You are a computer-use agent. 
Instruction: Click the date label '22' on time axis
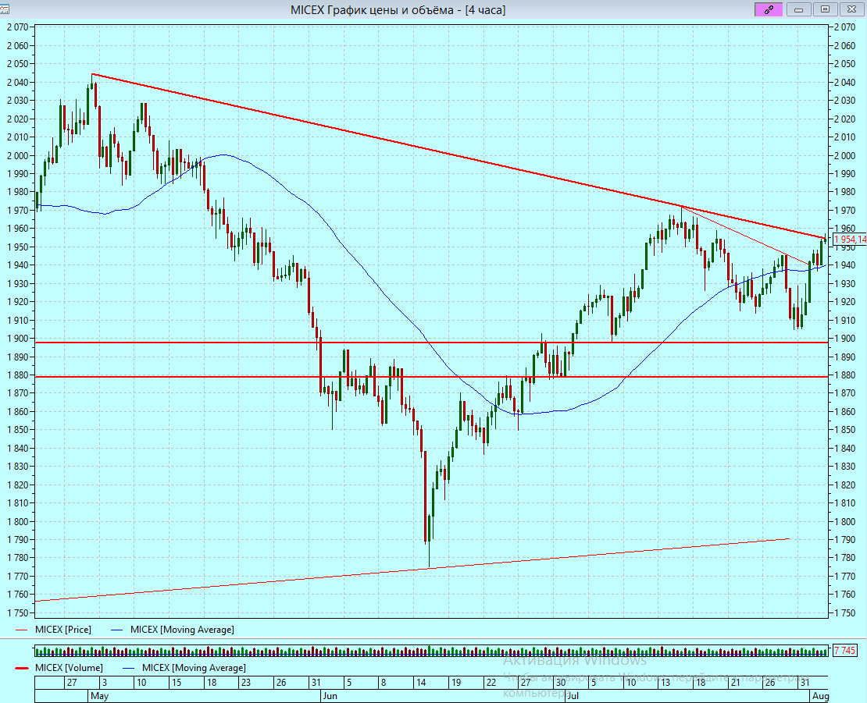point(491,683)
